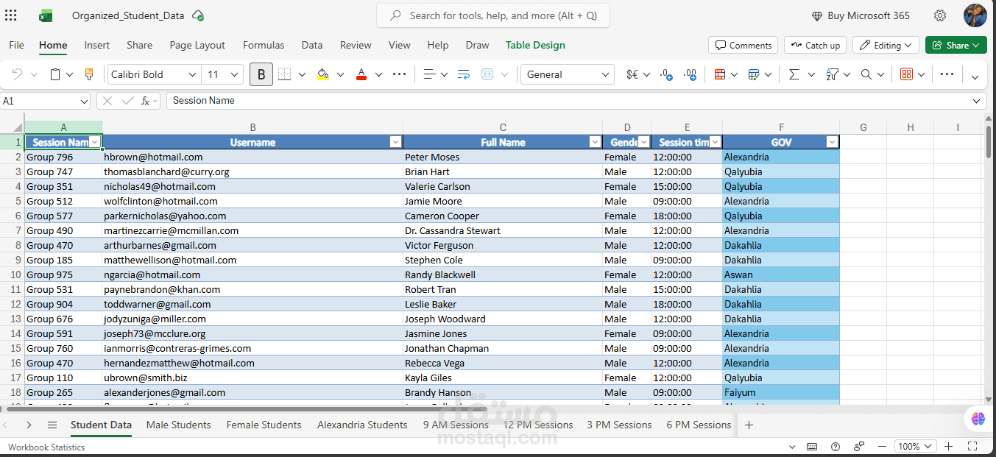Screen dimensions: 996x457
Task: Click the text alignment icon
Action: point(430,74)
